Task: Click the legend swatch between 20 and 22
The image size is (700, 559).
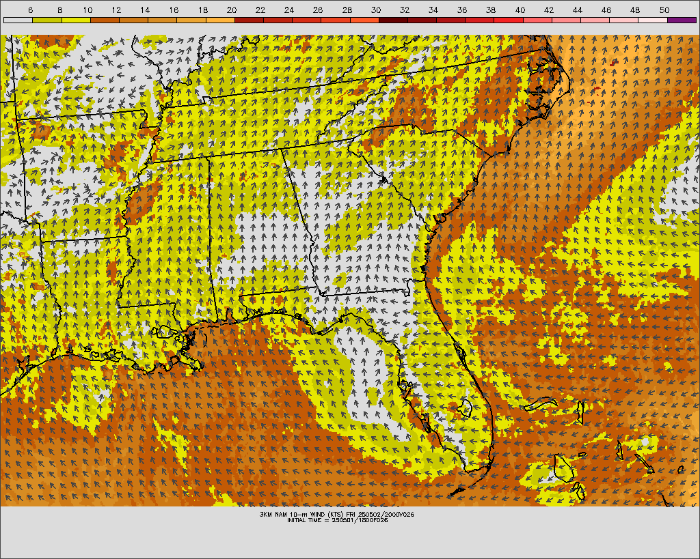Action: pyautogui.click(x=249, y=20)
